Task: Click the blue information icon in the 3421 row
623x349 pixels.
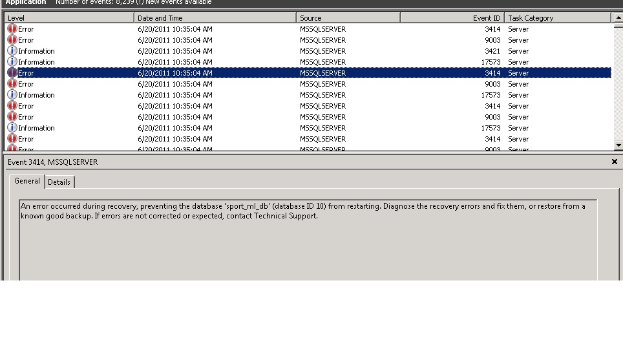Action: [x=12, y=51]
